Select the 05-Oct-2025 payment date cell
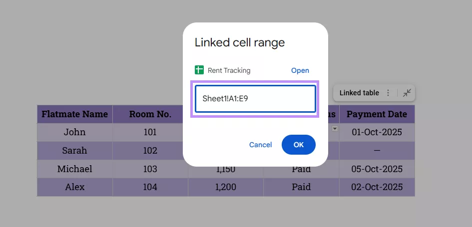 [x=377, y=169]
